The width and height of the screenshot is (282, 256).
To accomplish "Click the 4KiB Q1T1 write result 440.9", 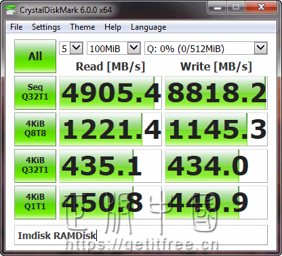I will pyautogui.click(x=216, y=202).
